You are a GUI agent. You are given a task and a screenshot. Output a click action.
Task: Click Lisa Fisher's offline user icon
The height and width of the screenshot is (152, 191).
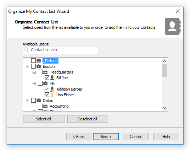(52, 95)
